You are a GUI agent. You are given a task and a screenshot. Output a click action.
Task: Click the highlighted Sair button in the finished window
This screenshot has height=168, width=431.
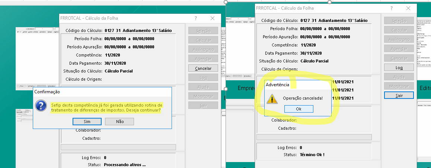399,96
